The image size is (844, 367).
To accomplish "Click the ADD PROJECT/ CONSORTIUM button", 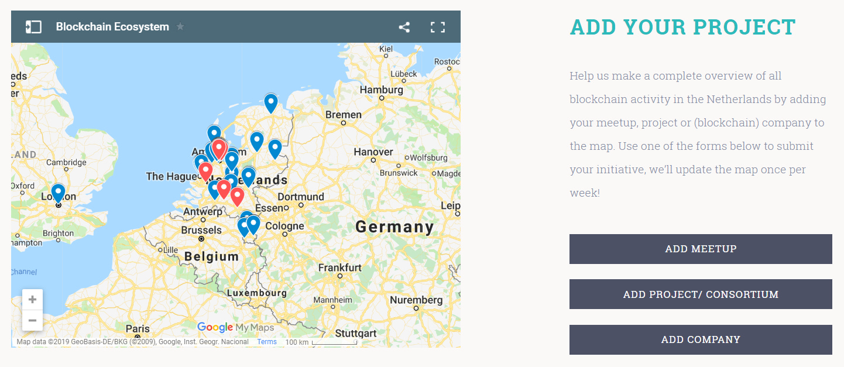I will 701,294.
